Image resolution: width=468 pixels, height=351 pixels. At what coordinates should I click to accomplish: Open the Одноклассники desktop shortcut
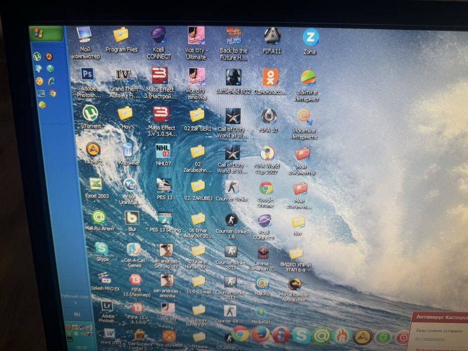(270, 82)
